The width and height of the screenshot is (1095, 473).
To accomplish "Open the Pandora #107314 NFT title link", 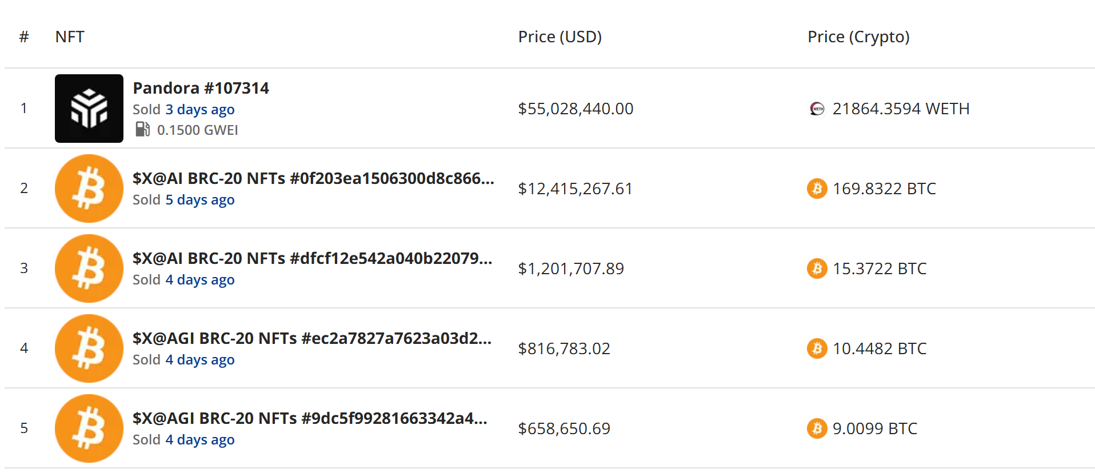I will [x=201, y=88].
